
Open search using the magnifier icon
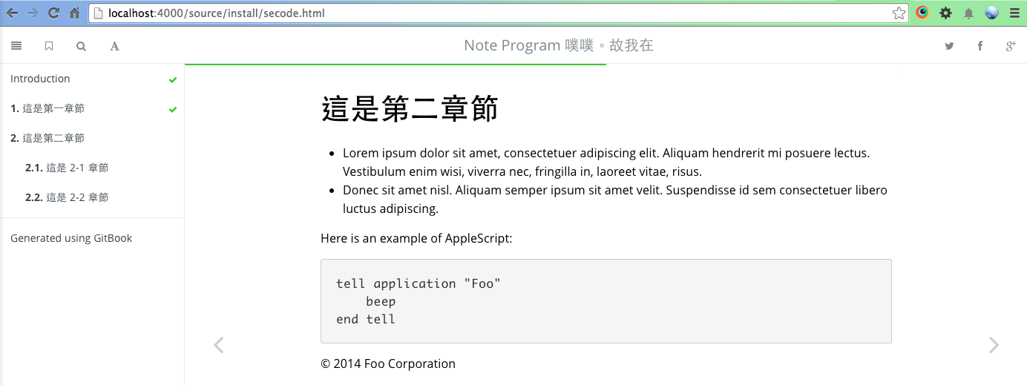tap(82, 46)
